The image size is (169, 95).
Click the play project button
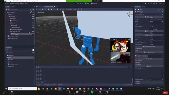[x=145, y=4]
